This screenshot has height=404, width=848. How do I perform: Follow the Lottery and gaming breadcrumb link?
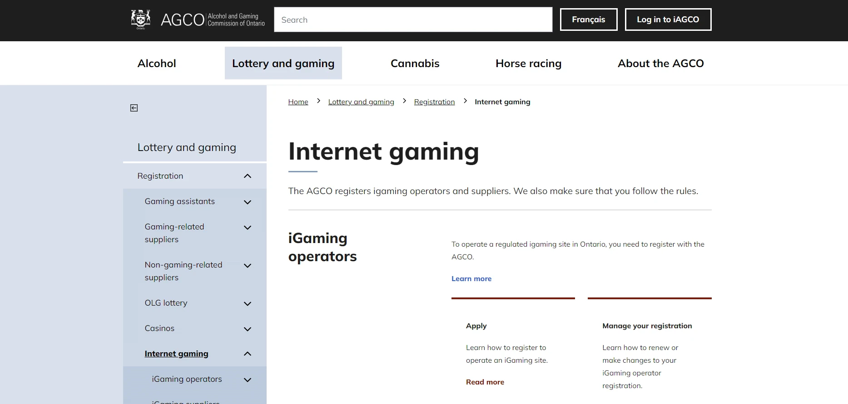tap(361, 102)
